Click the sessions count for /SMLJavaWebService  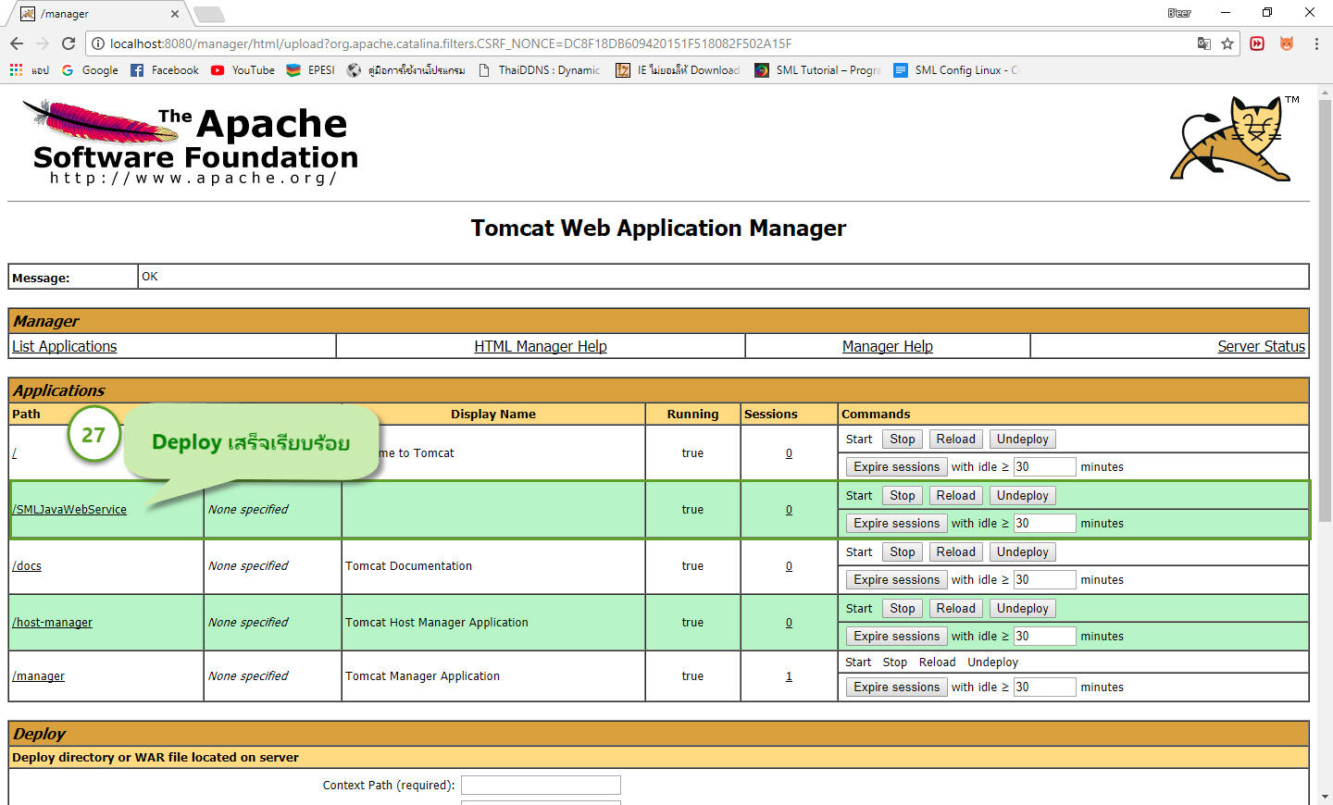click(x=789, y=510)
